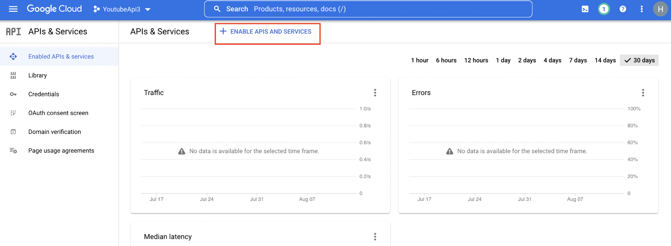The image size is (671, 246).
Task: Select the 1 hour time range
Action: pos(420,60)
